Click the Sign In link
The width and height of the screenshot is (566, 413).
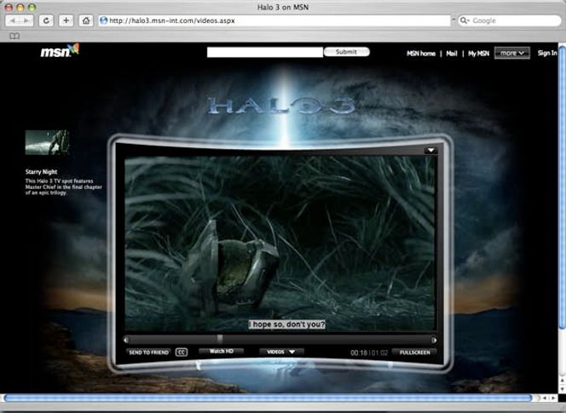coord(547,53)
